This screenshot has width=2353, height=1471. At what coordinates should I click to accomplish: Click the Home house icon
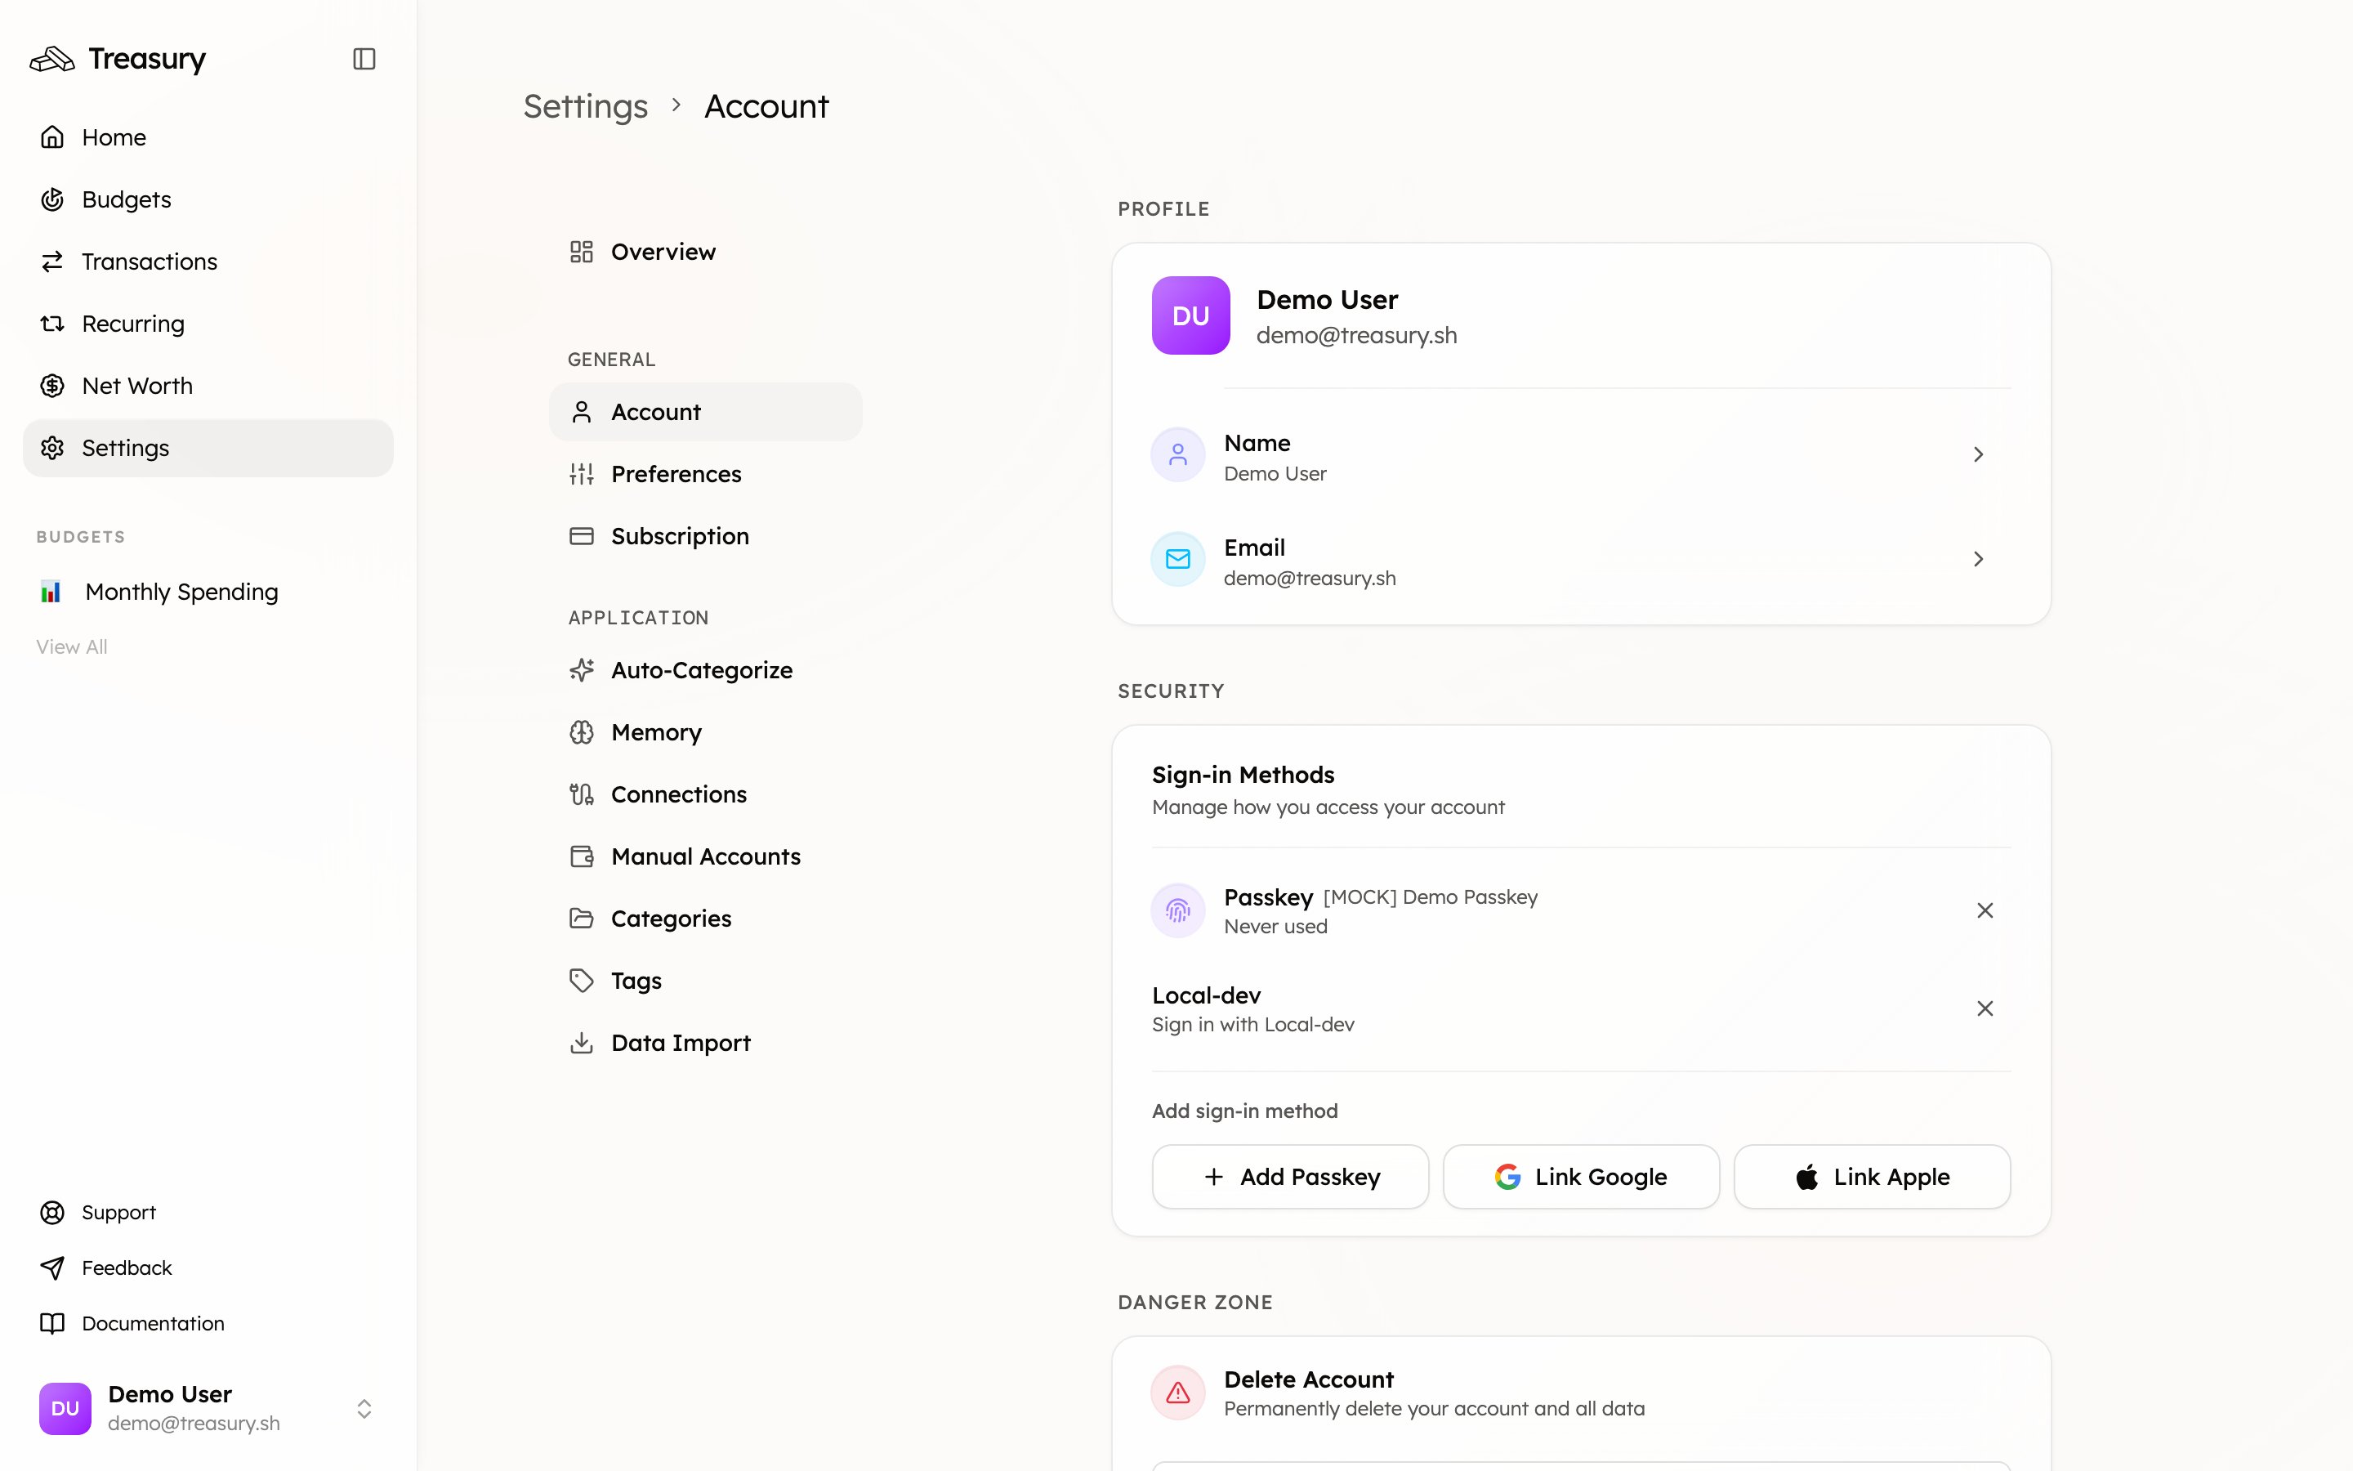[x=52, y=137]
